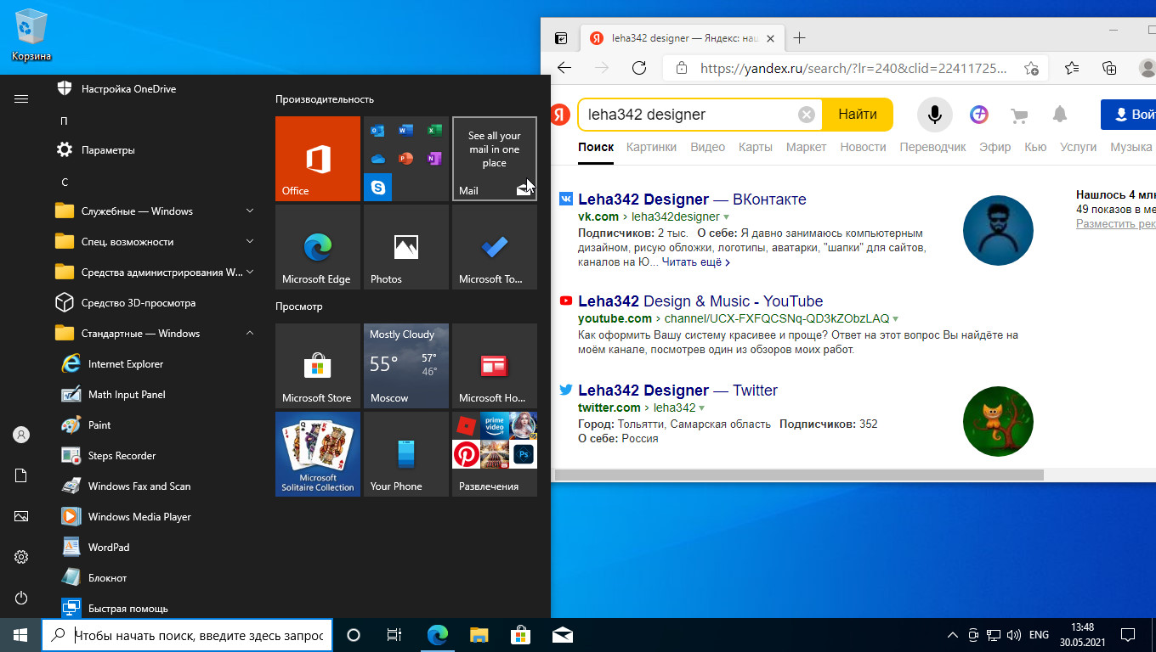Open Настройка OneDrive

tap(156, 89)
